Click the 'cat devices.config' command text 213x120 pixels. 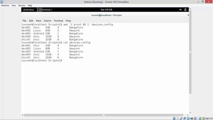tap(77, 42)
